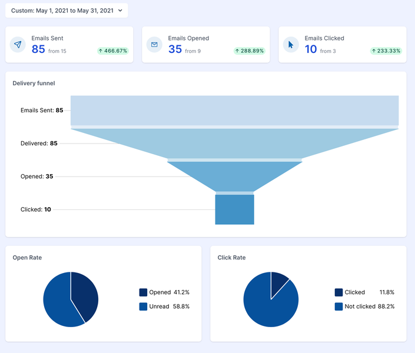Select the Opened funnel segment
This screenshot has height=353, width=415.
234,176
